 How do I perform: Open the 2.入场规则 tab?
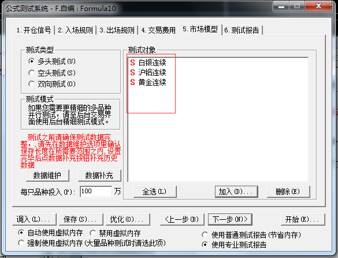point(75,30)
